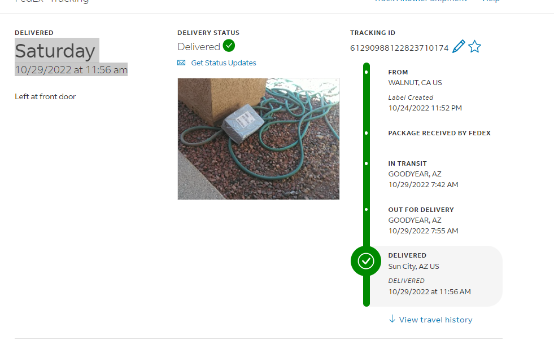Open the Get Status Updates link
Viewport: 554px width, 354px height.
223,63
